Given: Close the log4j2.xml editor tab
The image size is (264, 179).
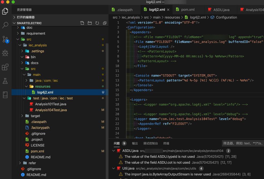Looking at the screenshot, I should click(168, 10).
